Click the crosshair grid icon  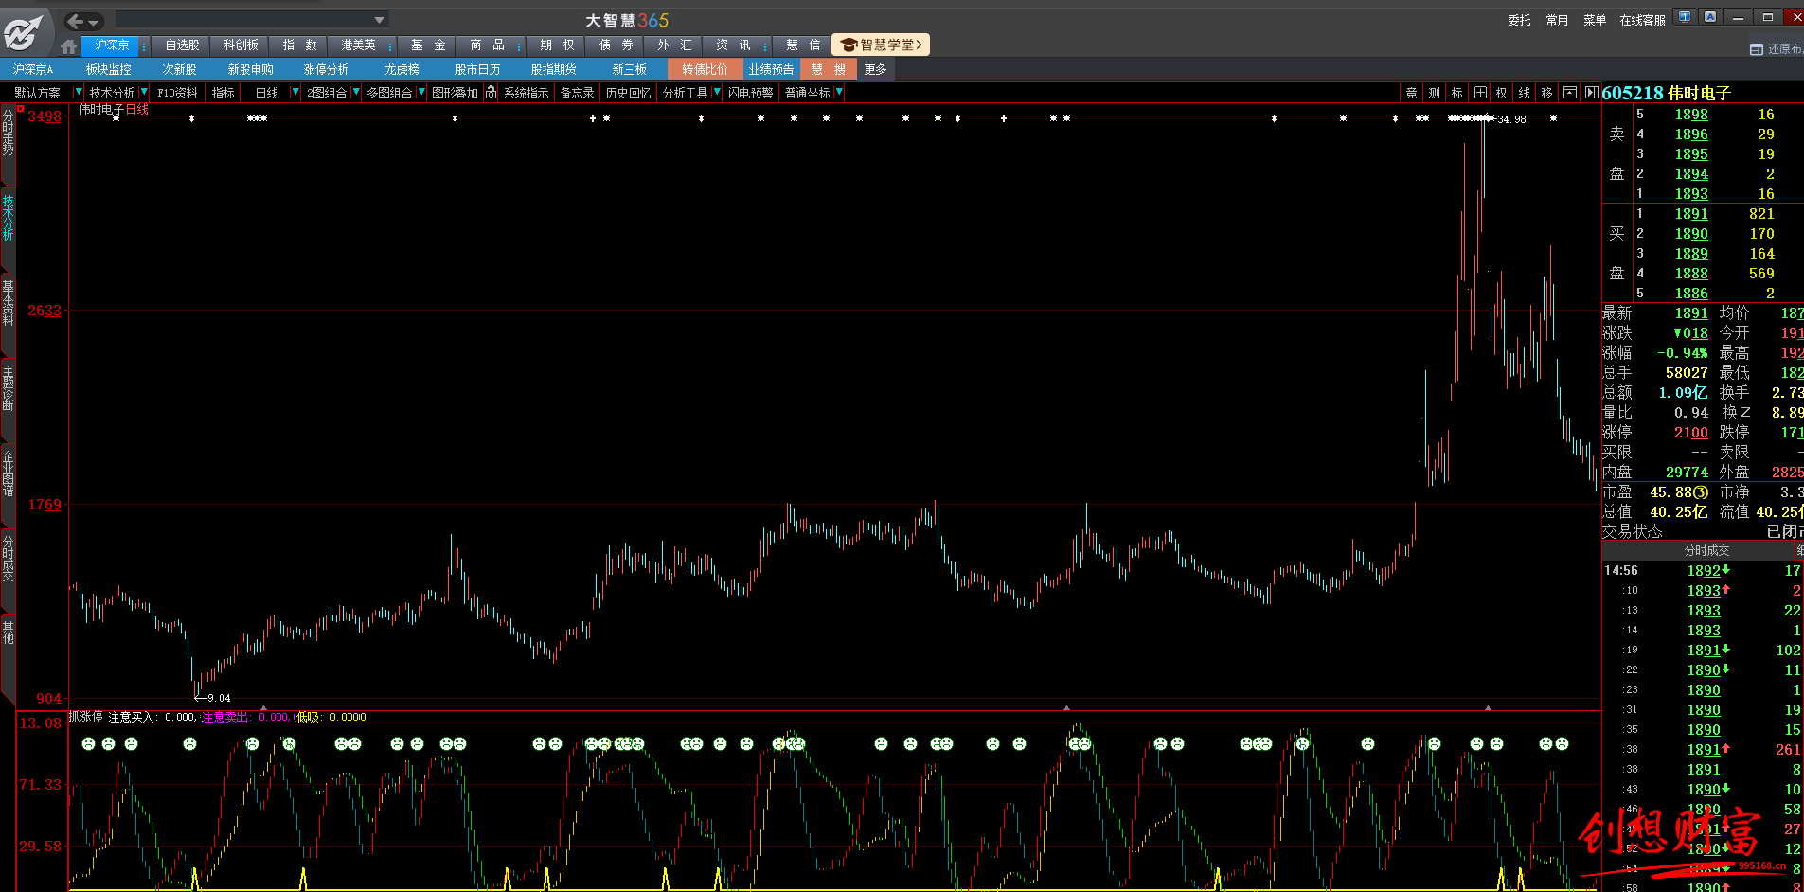pos(1480,93)
